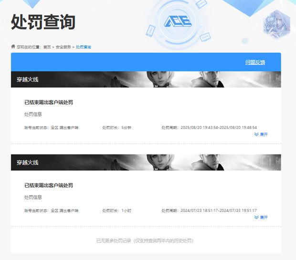Image resolution: width=296 pixels, height=260 pixels.
Task: Click the 2025/08/20 penalty period text
Action: click(209, 127)
